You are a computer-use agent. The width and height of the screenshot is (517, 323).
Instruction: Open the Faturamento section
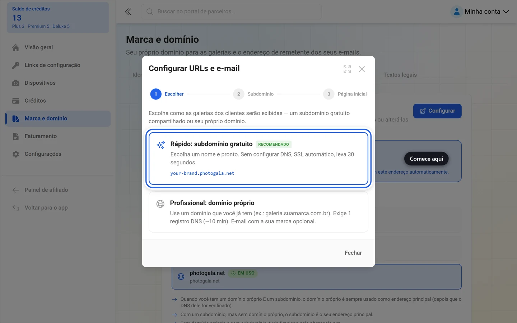pyautogui.click(x=58, y=136)
